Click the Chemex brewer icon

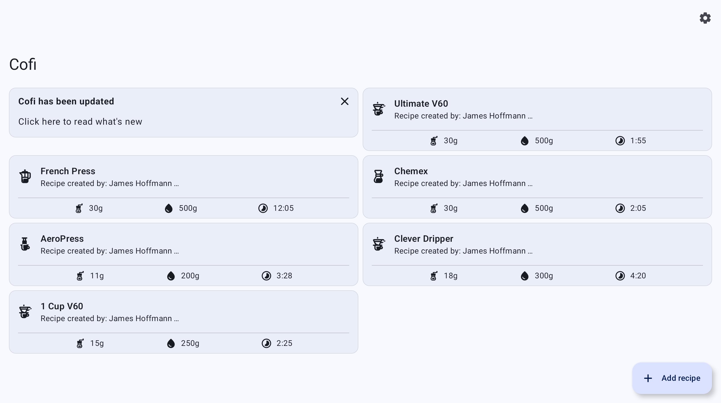[379, 176]
